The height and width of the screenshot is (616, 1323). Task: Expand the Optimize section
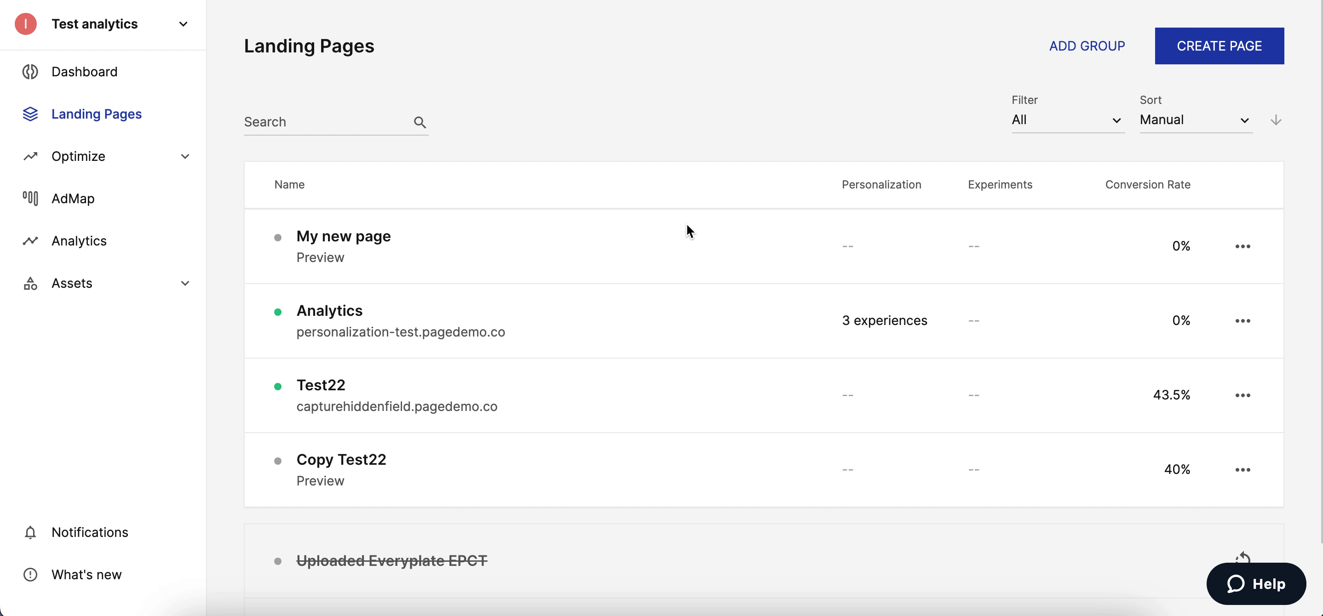point(185,157)
